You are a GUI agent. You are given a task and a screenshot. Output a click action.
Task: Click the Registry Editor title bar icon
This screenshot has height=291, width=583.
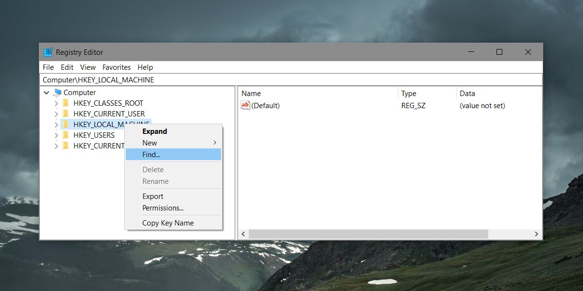[x=48, y=52]
